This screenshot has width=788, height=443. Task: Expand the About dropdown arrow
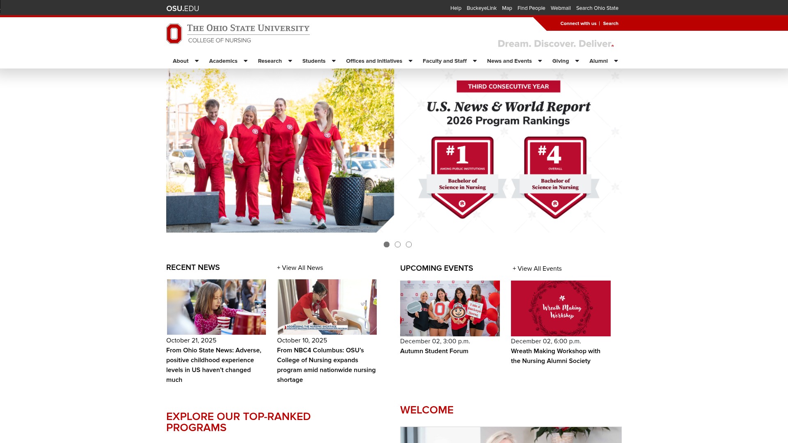pyautogui.click(x=197, y=61)
